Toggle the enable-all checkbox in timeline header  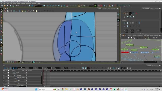point(8,71)
